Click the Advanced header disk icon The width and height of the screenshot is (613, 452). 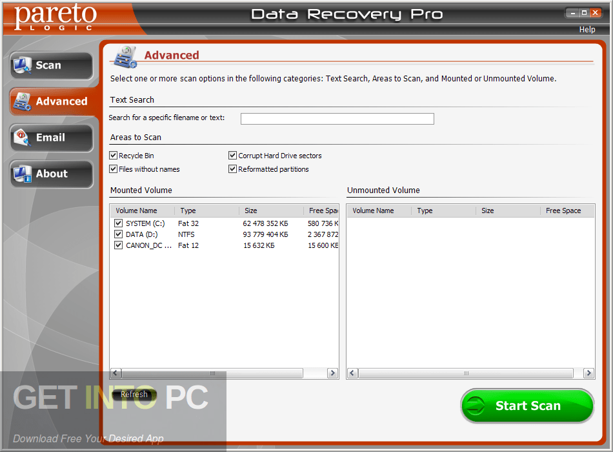(125, 57)
